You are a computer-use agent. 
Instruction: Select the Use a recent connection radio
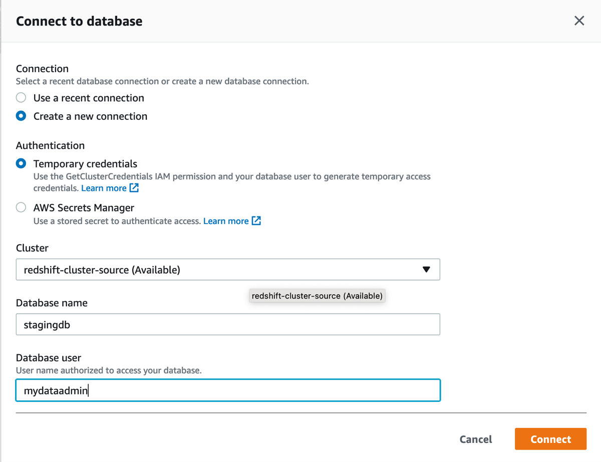coord(21,98)
